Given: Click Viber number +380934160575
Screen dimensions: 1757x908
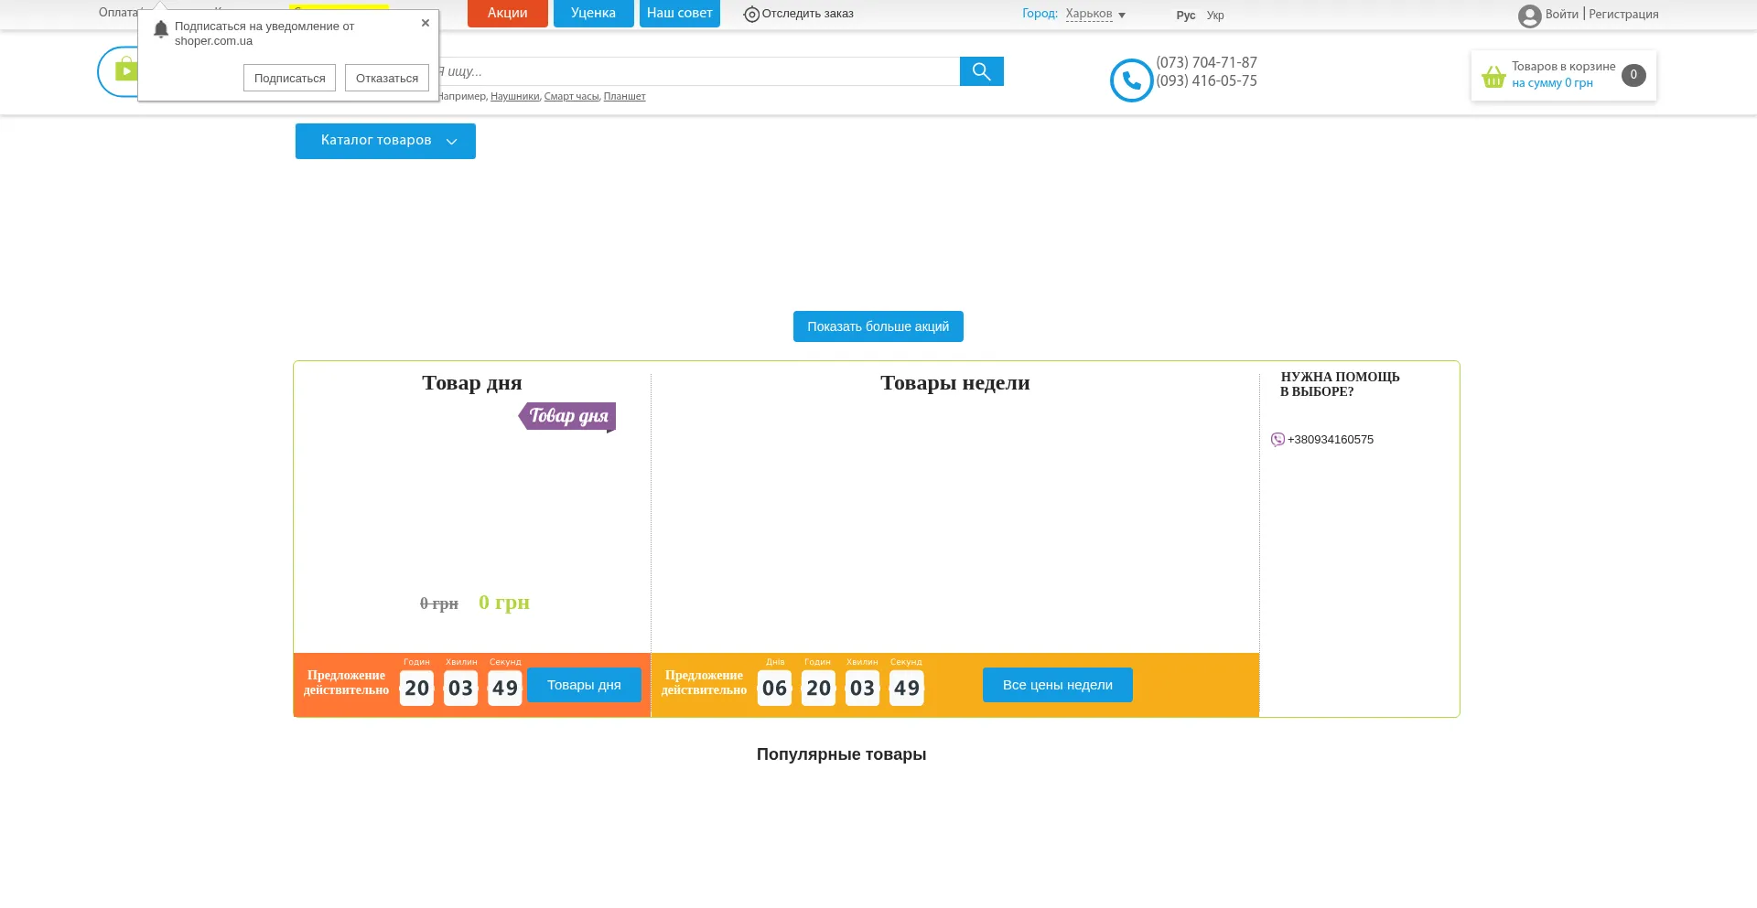Looking at the screenshot, I should coord(1331,440).
